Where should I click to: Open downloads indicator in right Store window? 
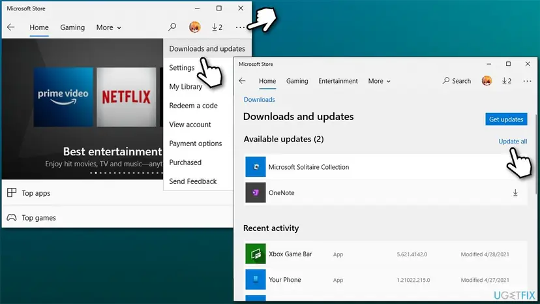(507, 81)
